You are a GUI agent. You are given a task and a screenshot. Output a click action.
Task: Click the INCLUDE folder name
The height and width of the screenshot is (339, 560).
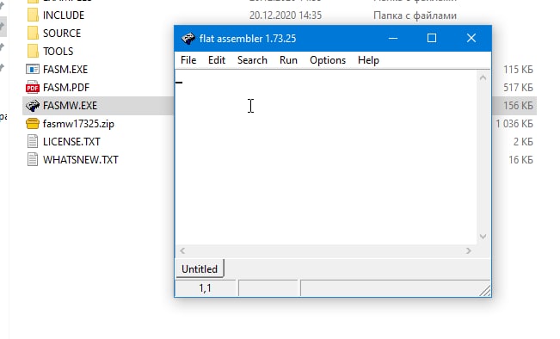point(64,15)
